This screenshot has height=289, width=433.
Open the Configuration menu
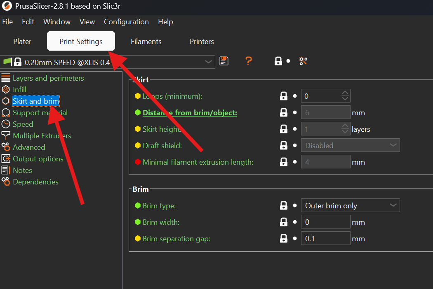[126, 22]
